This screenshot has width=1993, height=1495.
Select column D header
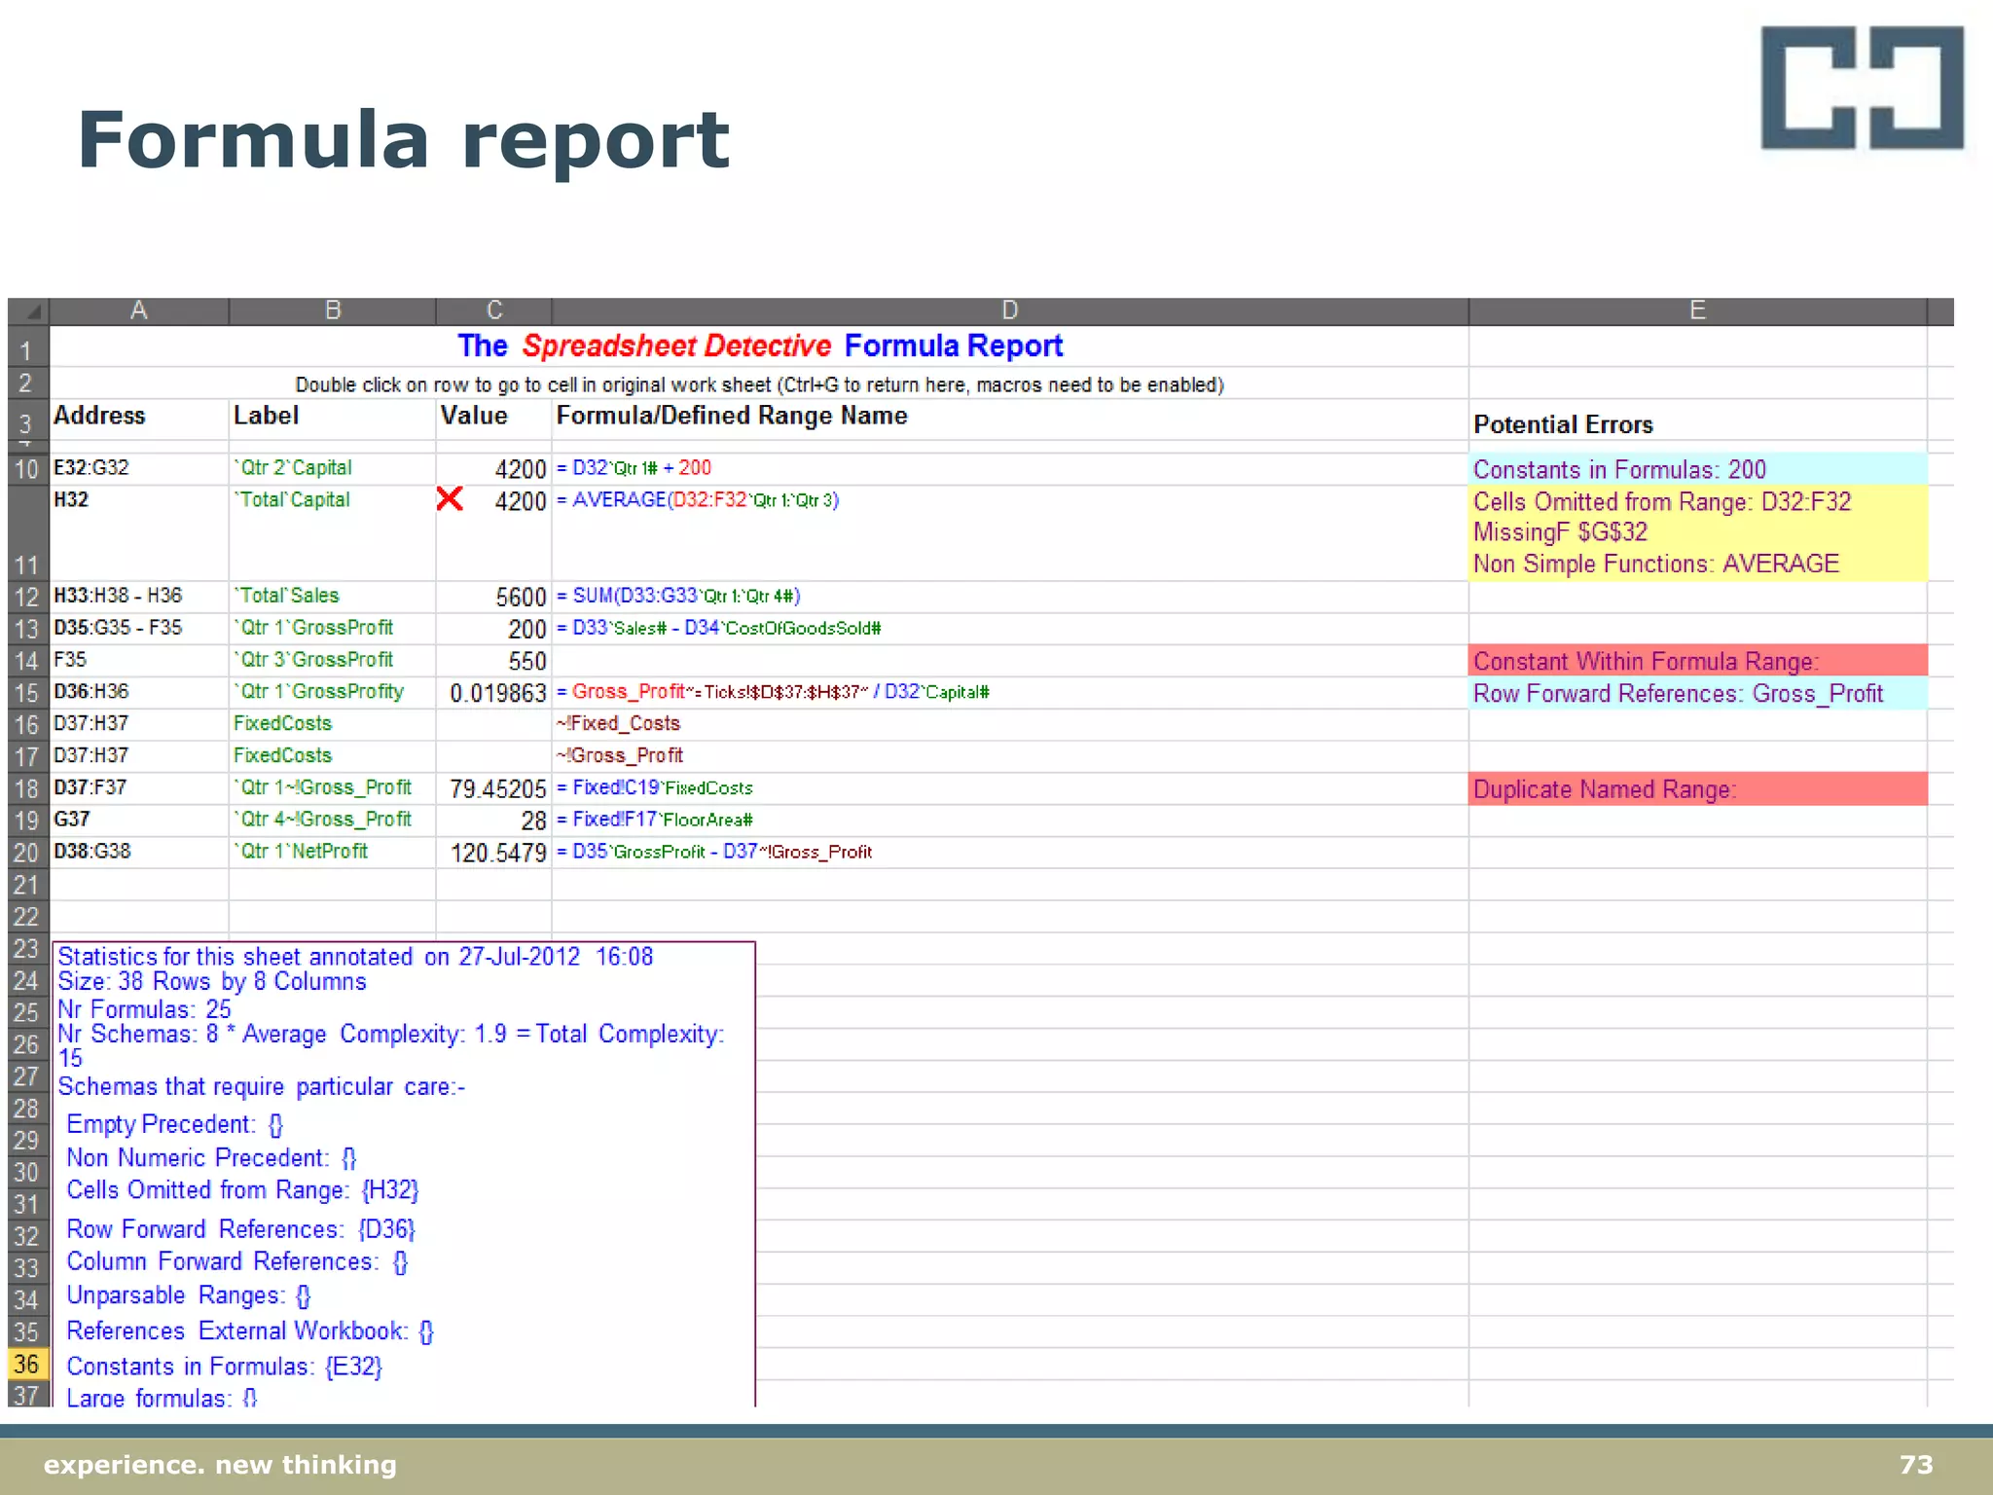point(1010,311)
